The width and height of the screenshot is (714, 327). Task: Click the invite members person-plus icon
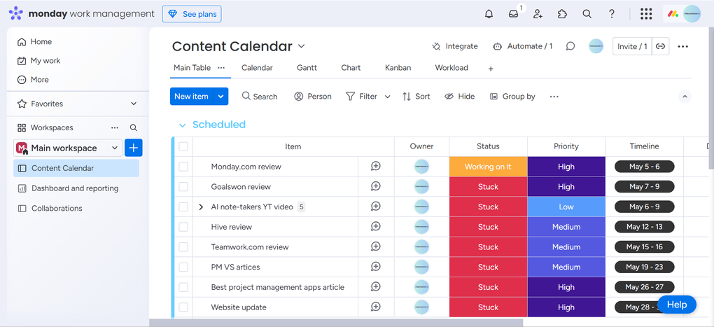(x=538, y=14)
